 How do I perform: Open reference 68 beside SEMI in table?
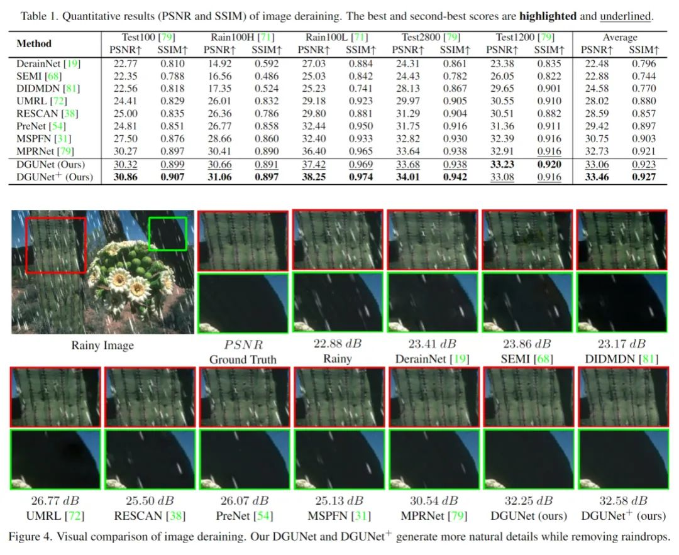[x=53, y=76]
